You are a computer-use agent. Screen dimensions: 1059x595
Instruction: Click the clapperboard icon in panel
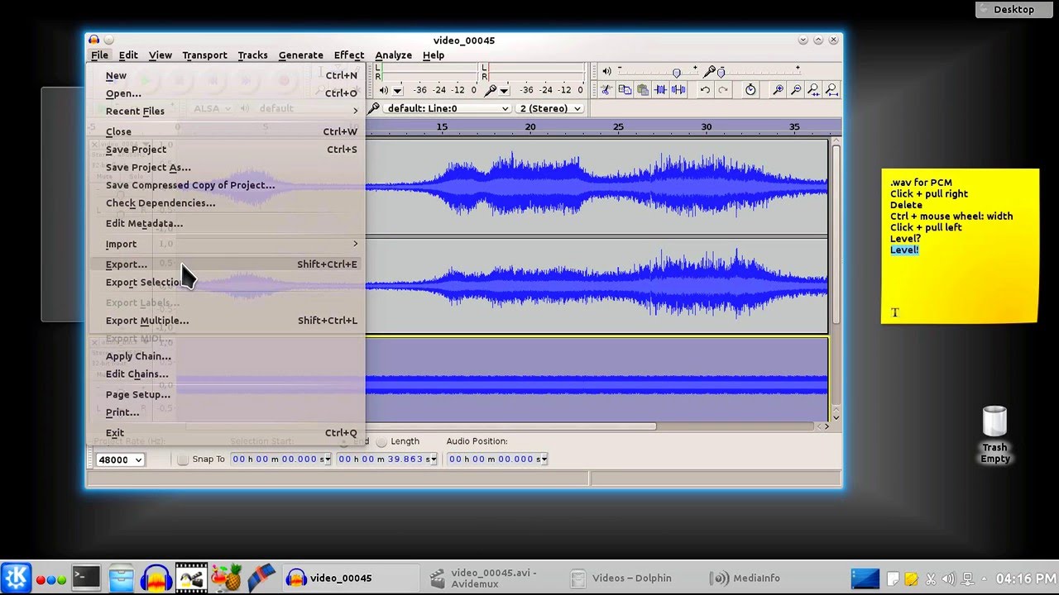(191, 578)
